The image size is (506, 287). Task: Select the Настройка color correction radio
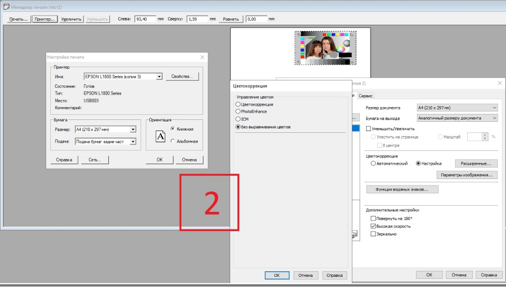point(418,163)
